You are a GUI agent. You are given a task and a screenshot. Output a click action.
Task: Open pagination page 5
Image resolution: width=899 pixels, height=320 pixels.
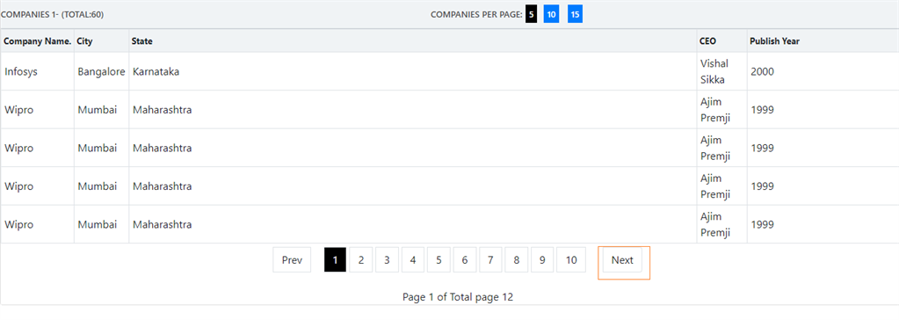[x=439, y=260]
